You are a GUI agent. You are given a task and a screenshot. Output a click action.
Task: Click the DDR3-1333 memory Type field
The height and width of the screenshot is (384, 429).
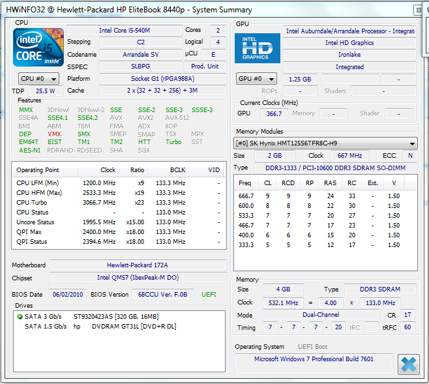click(x=336, y=168)
